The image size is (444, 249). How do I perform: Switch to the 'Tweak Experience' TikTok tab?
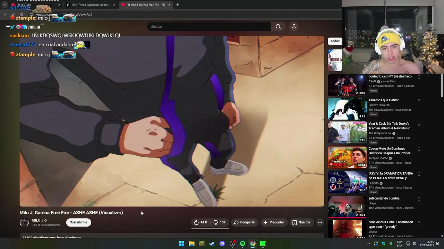pyautogui.click(x=91, y=5)
